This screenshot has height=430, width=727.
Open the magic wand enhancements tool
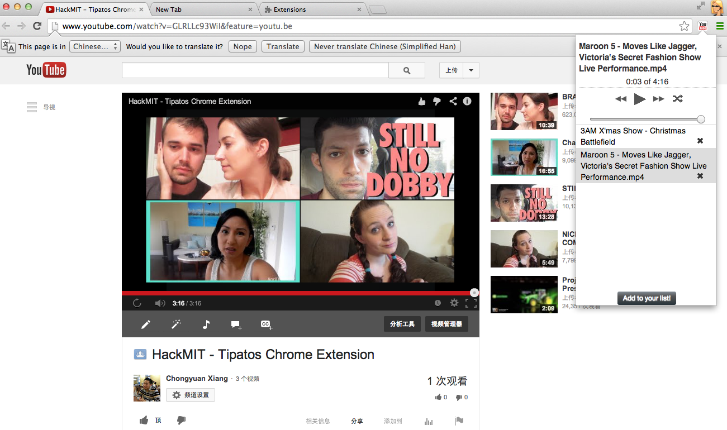pyautogui.click(x=176, y=324)
